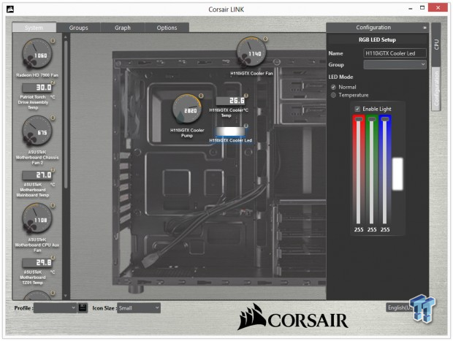Click the red value 255 label
The image size is (453, 341).
tap(359, 229)
